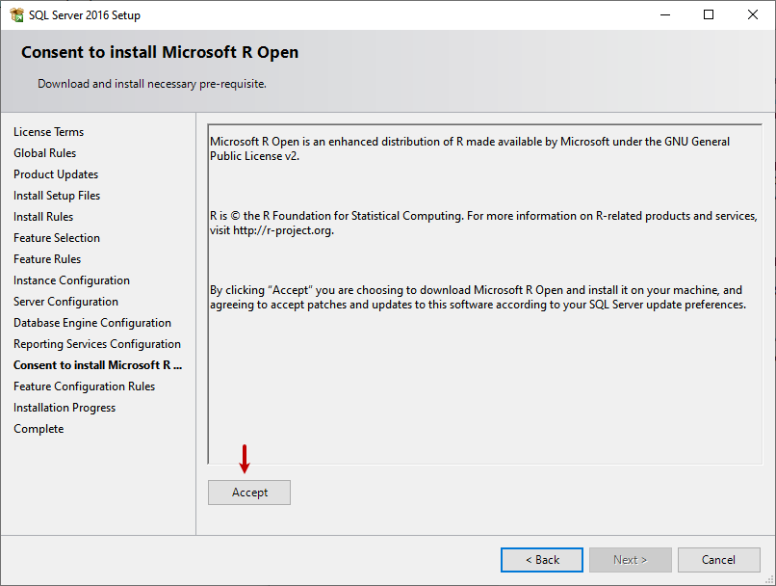Close the SQL Server 2016 Setup window
Screen dimensions: 776x586
(753, 15)
